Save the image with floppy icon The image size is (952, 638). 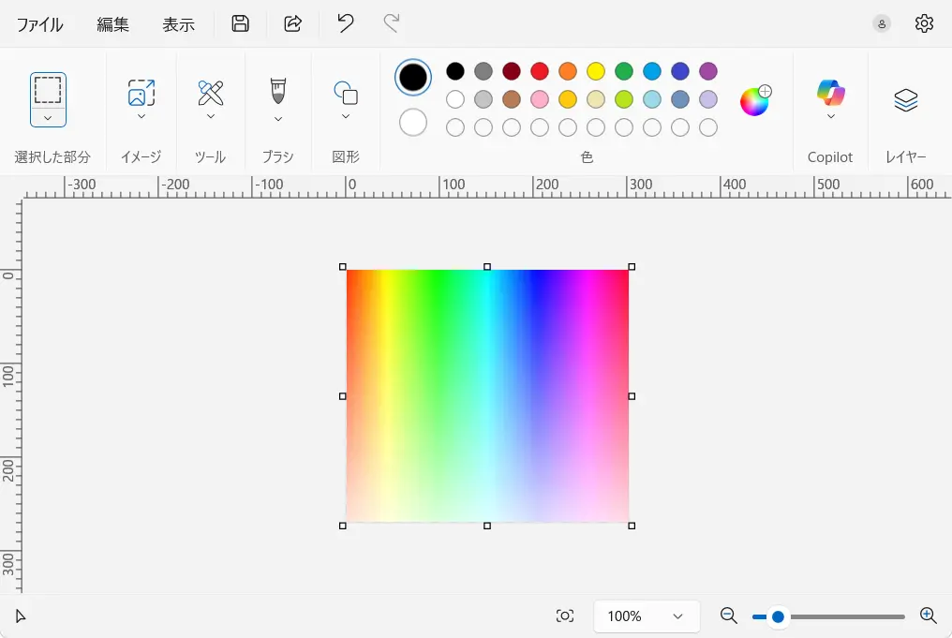(241, 23)
